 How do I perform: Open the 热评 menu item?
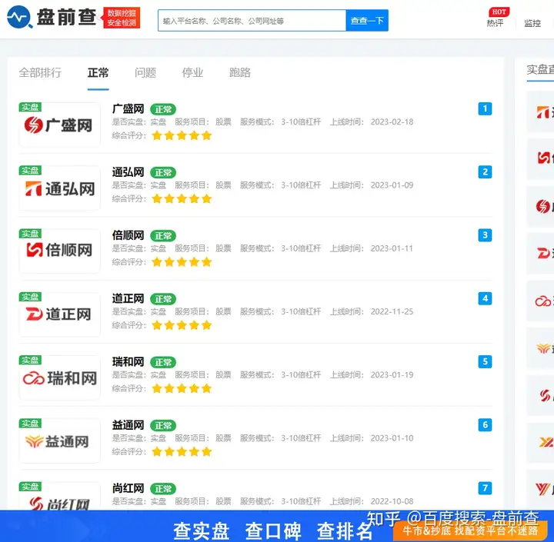496,23
